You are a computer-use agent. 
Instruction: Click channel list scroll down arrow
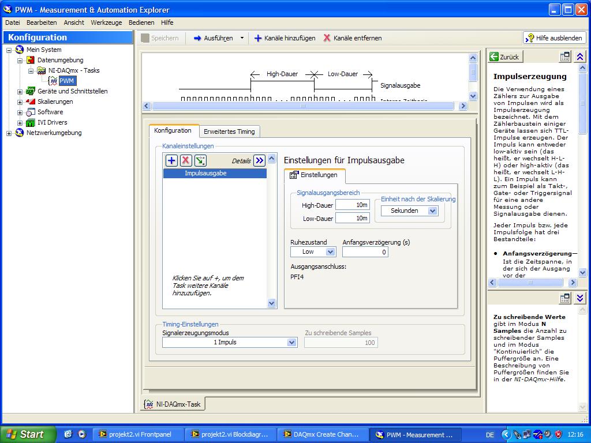[271, 303]
